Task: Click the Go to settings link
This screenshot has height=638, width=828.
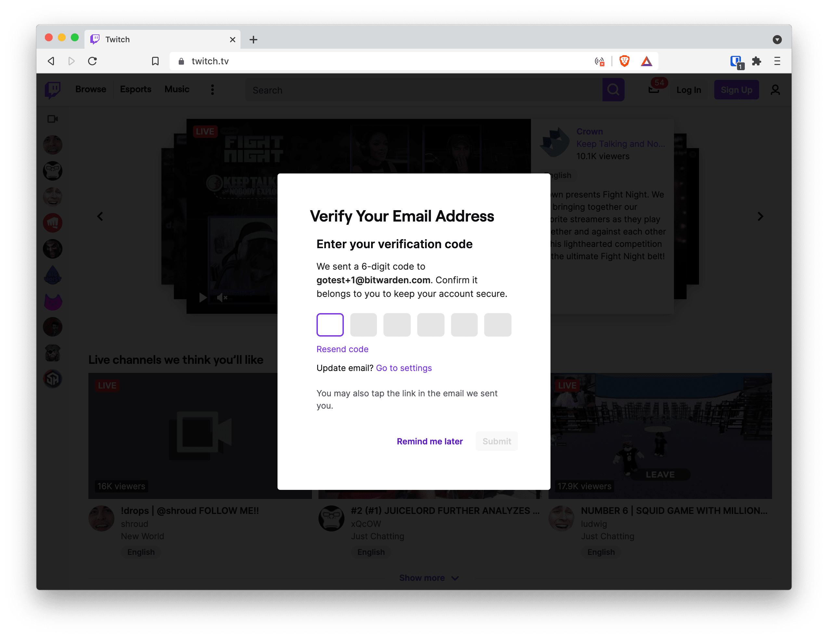Action: coord(404,368)
